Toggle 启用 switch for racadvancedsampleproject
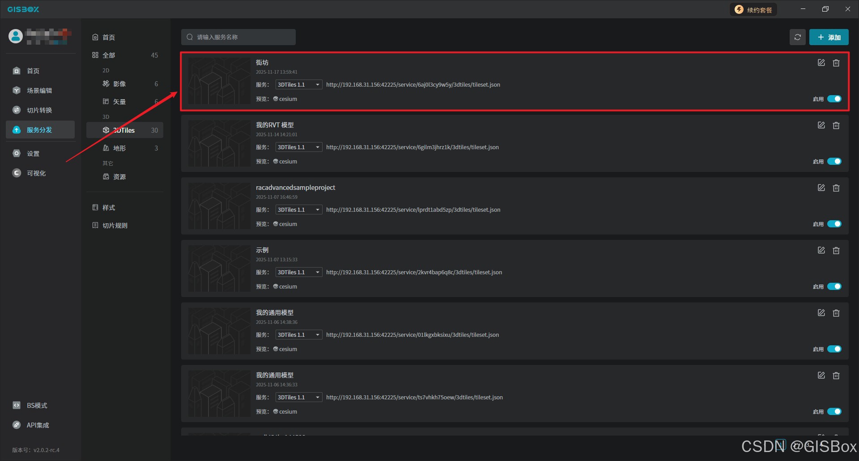Image resolution: width=859 pixels, height=461 pixels. pos(834,224)
